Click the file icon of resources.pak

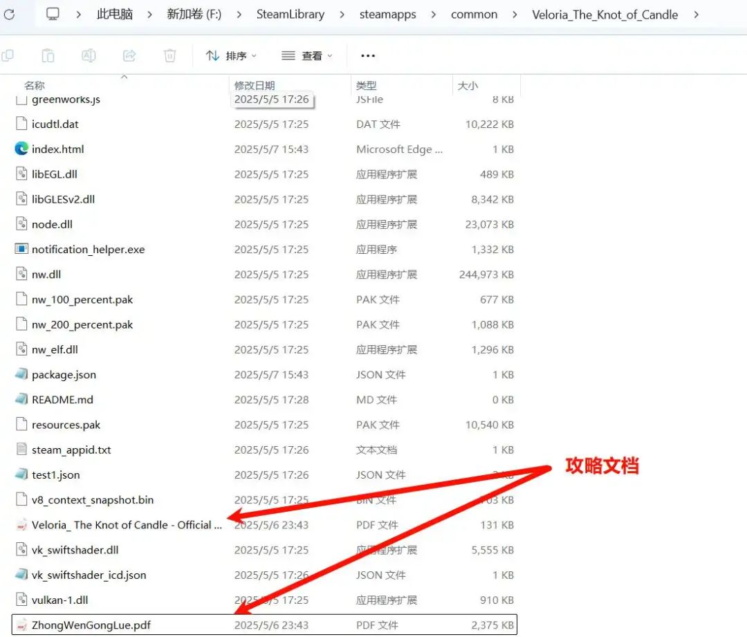click(x=21, y=425)
